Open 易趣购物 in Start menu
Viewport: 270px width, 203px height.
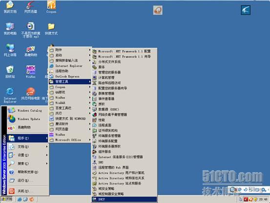coord(27,128)
